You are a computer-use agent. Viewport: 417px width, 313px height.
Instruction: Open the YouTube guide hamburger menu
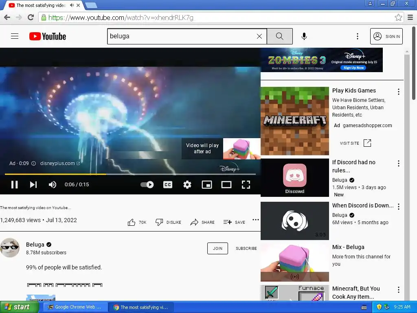pyautogui.click(x=15, y=36)
